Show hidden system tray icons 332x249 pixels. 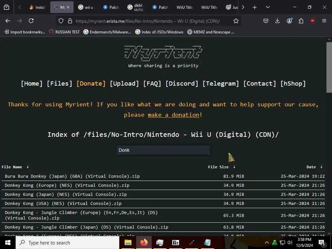pyautogui.click(x=267, y=243)
